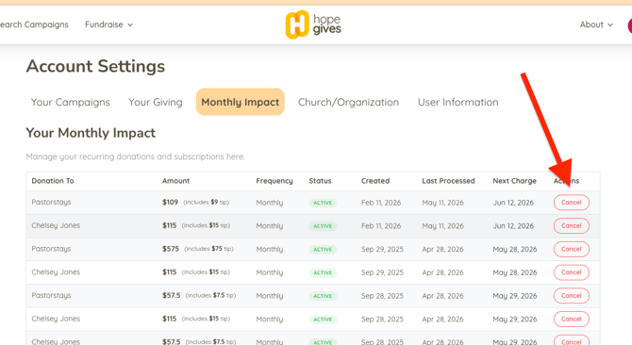Click the ACTIVE badge in $109 Pastorstays row
Viewport: 632px width, 345px height.
tap(323, 203)
